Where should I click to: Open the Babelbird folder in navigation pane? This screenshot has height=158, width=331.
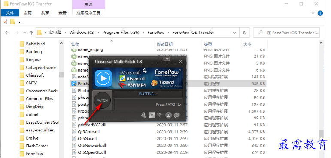[x=35, y=44]
